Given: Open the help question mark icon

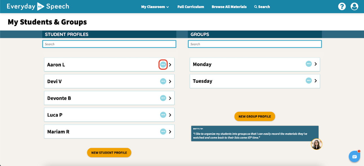Looking at the screenshot, I should [342, 6].
